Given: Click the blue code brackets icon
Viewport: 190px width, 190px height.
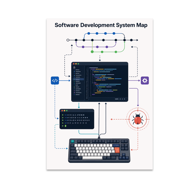Looking at the screenshot, I should pos(55,80).
